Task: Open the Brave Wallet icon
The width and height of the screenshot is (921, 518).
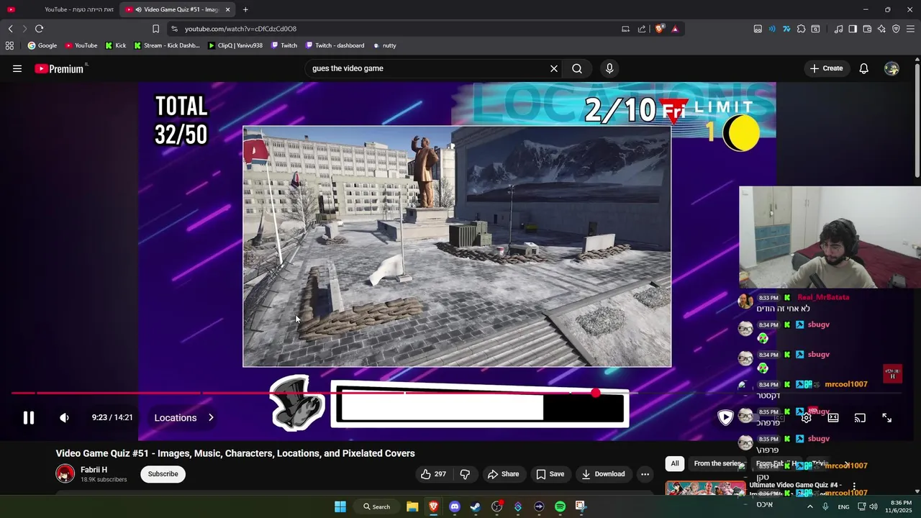Action: click(x=867, y=29)
